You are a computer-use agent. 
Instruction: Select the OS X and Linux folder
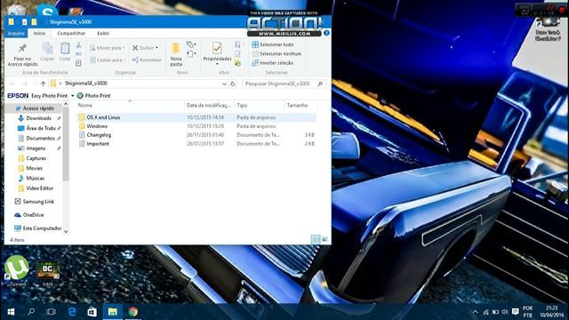tap(103, 117)
